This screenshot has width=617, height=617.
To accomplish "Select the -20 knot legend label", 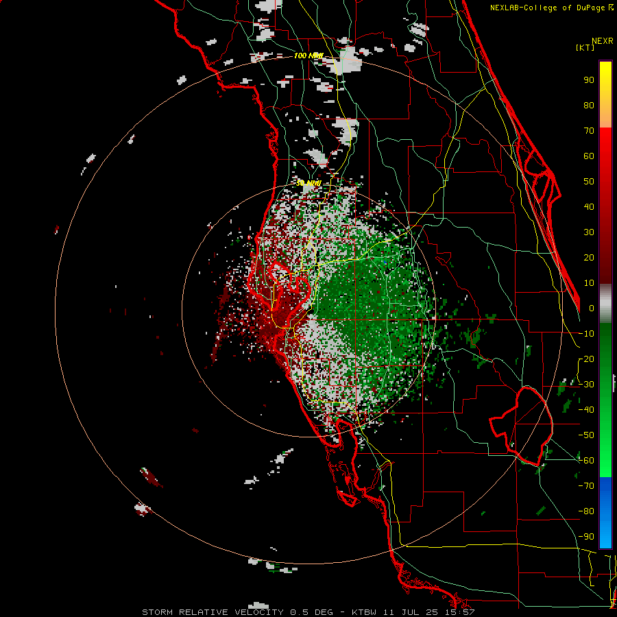I will 586,359.
